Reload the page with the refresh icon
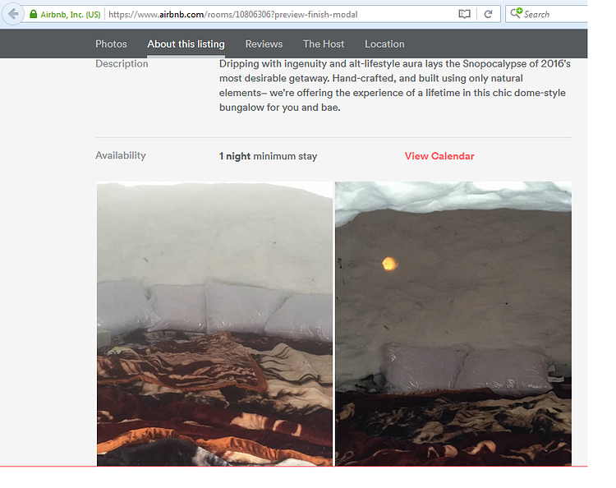Screen dimensions: 616x488 tap(488, 15)
